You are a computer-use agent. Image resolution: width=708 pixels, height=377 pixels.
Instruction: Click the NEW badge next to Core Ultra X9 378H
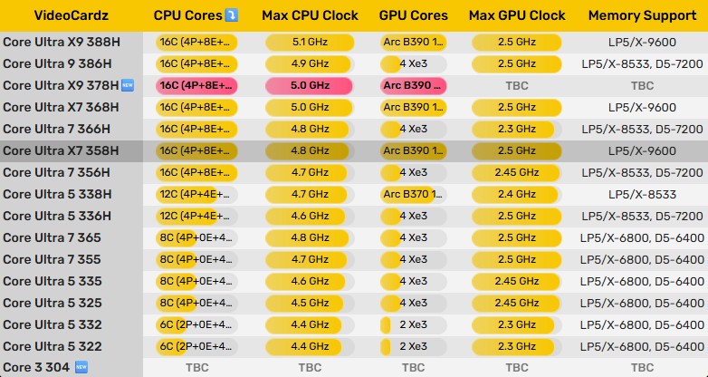[x=128, y=85]
